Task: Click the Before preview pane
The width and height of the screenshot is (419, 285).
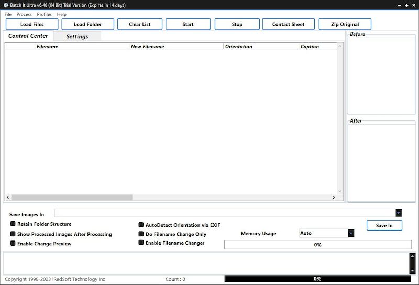Action: coord(381,76)
